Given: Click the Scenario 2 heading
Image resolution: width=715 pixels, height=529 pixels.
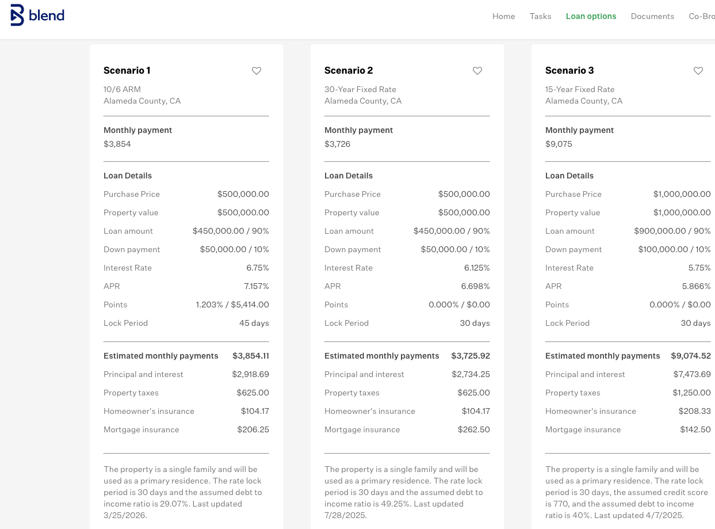Looking at the screenshot, I should tap(349, 70).
